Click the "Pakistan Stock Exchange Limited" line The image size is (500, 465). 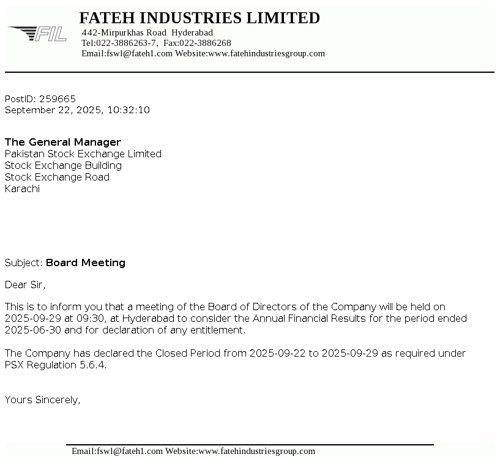point(83,154)
